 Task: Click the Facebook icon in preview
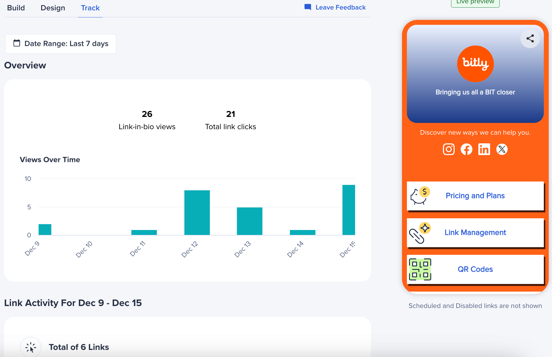(466, 149)
